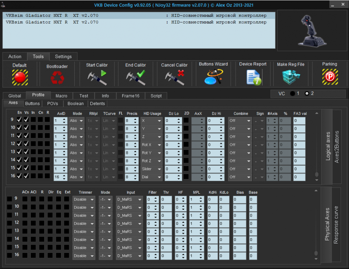The image size is (349, 269).
Task: Toggle the En checkbox for axis 9
Action: click(19, 120)
